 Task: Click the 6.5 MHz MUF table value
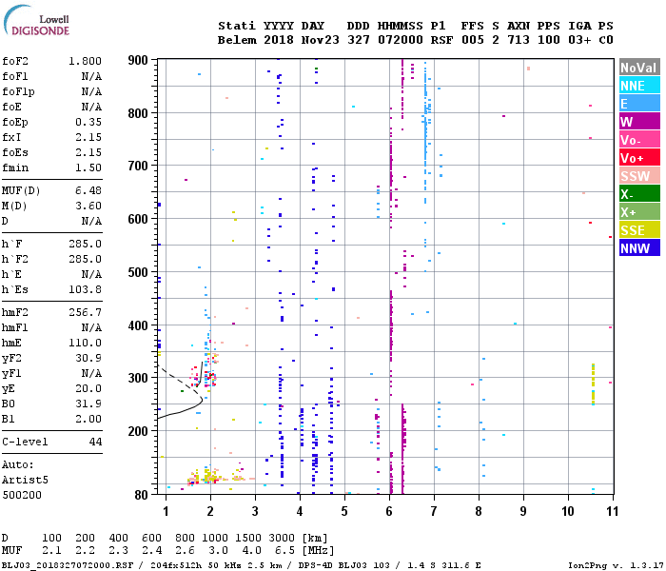coord(285,550)
